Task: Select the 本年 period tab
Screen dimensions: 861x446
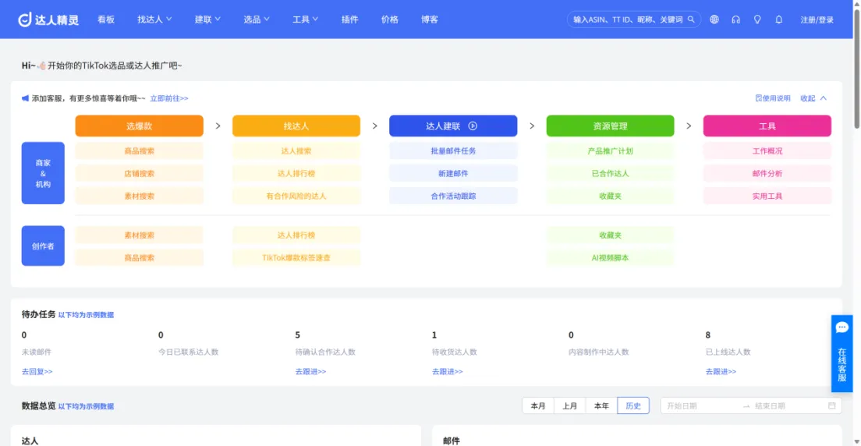Action: [602, 406]
